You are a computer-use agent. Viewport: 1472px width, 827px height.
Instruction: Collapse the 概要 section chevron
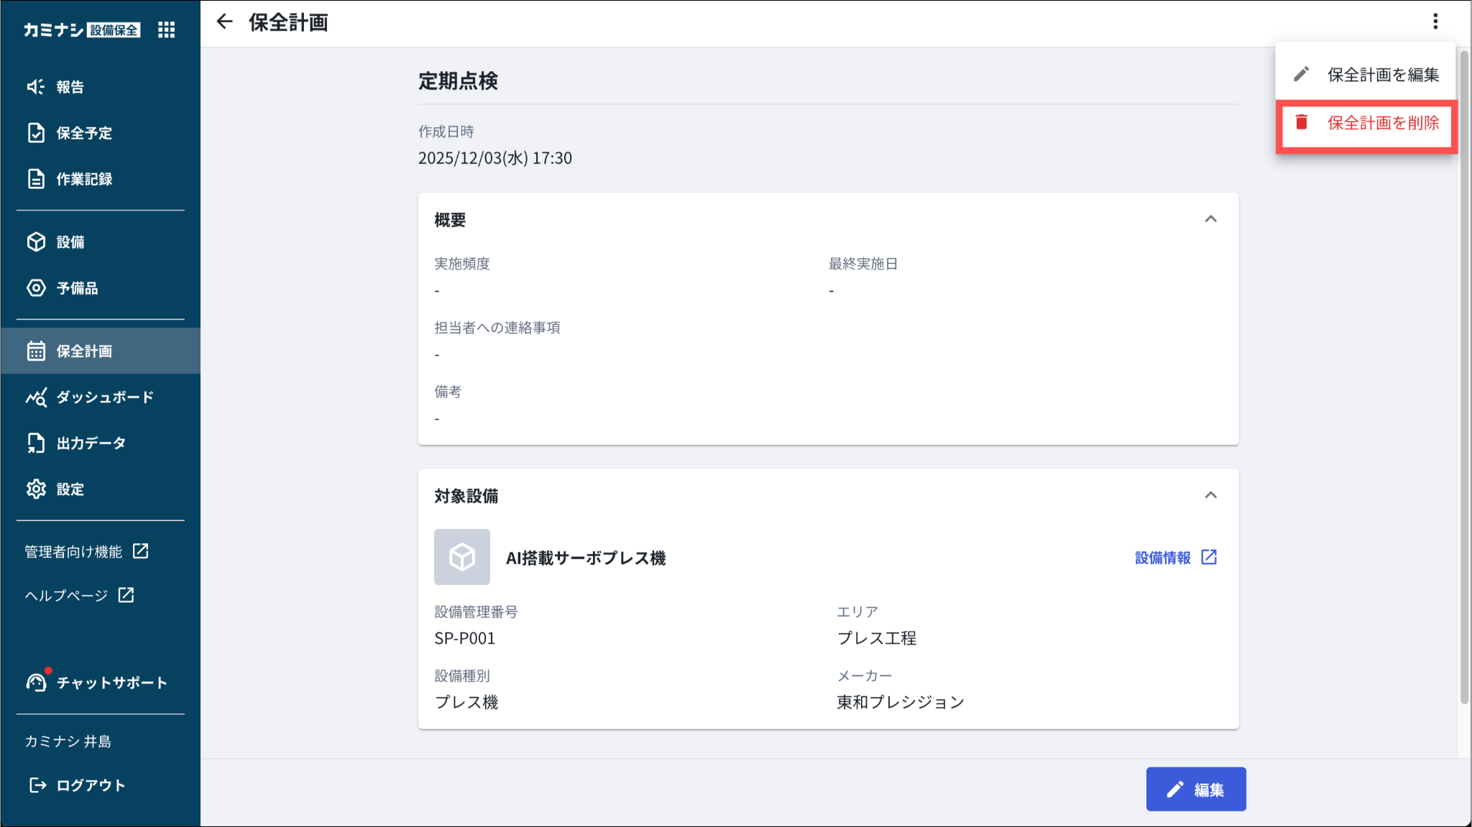(x=1210, y=219)
